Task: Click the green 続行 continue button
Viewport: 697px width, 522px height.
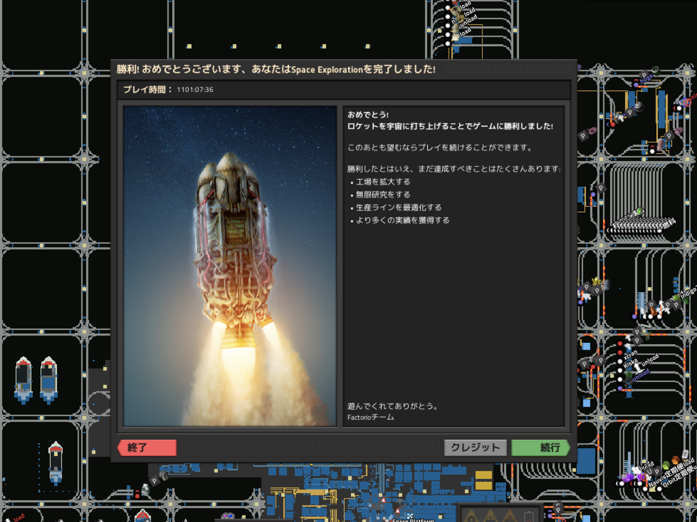Action: point(540,447)
